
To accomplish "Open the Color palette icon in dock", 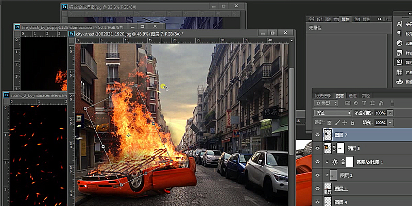I will pyautogui.click(x=400, y=82).
